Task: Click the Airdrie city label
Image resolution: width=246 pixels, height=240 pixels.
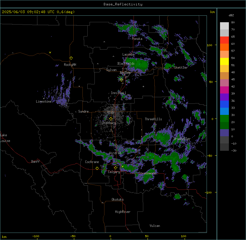Action: coord(115,153)
